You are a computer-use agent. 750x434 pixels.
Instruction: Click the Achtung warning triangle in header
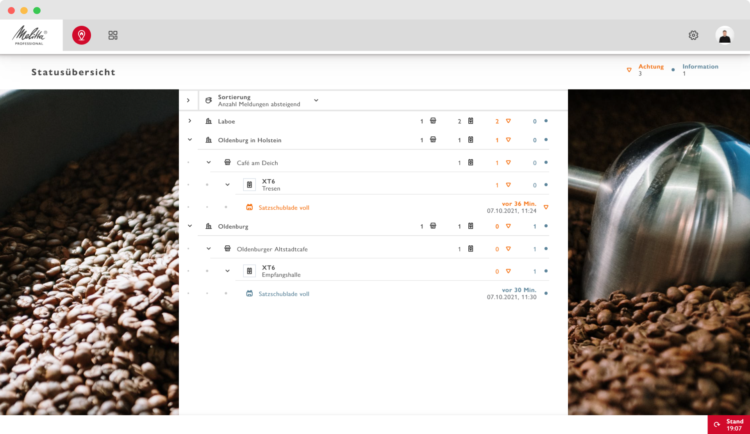tap(629, 70)
